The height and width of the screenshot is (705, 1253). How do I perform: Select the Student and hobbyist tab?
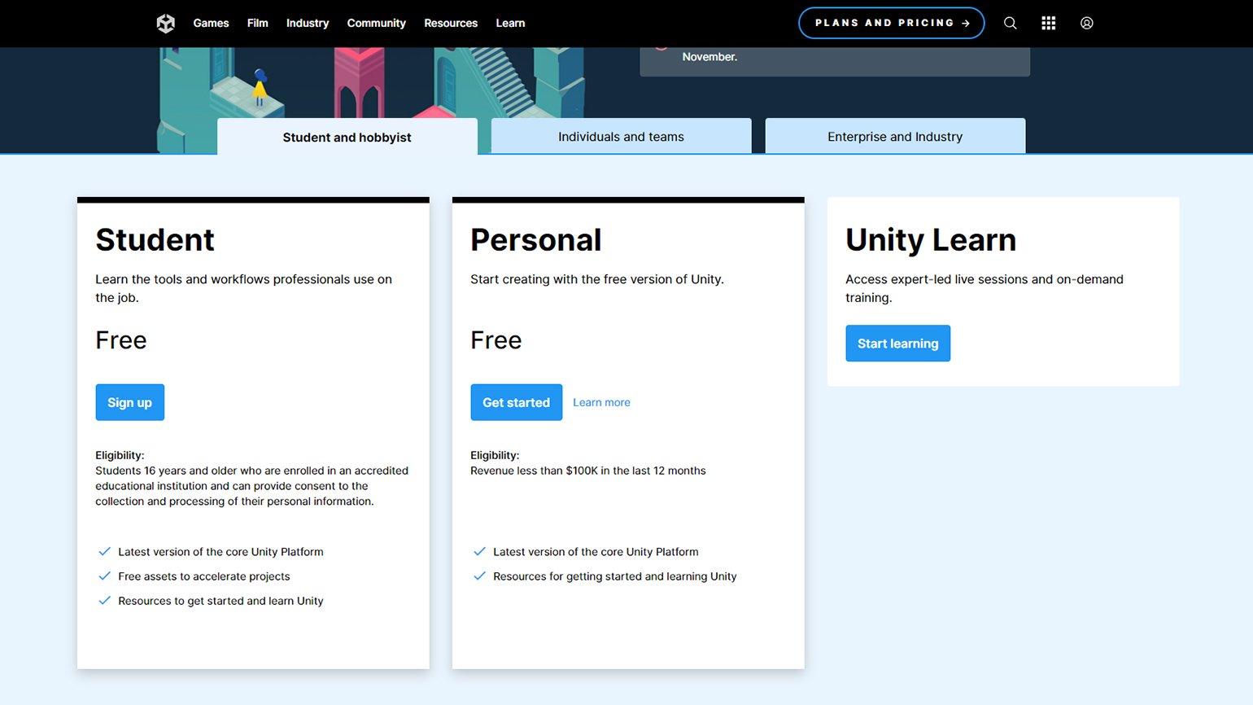(x=347, y=138)
